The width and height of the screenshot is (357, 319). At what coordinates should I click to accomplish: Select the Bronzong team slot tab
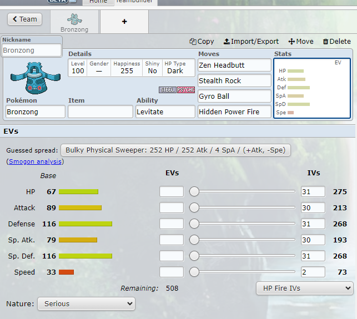pos(74,22)
